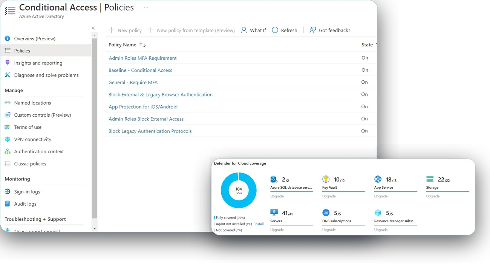The height and width of the screenshot is (271, 490).
Task: Click On state of Baseline - Conditional Access
Action: [365, 70]
